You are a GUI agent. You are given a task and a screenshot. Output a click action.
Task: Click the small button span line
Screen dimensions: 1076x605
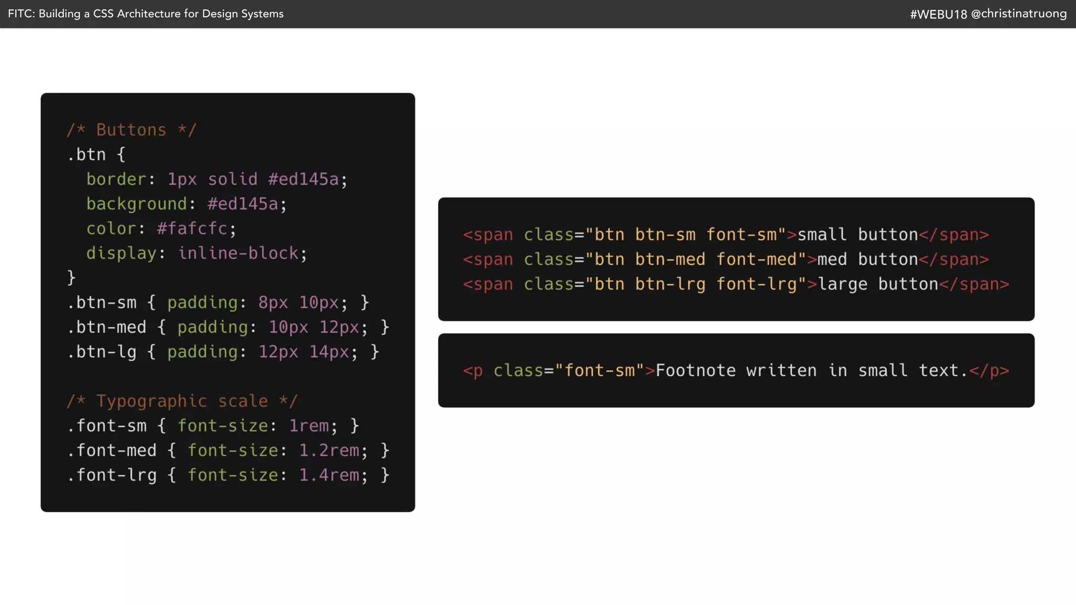click(x=726, y=235)
